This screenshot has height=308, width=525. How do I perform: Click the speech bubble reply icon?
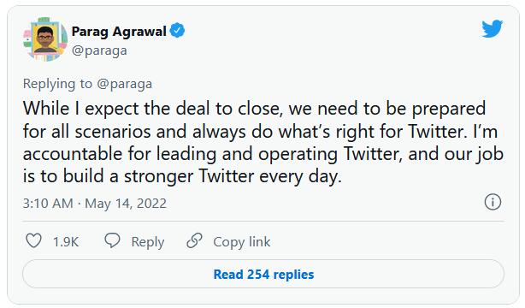[112, 240]
